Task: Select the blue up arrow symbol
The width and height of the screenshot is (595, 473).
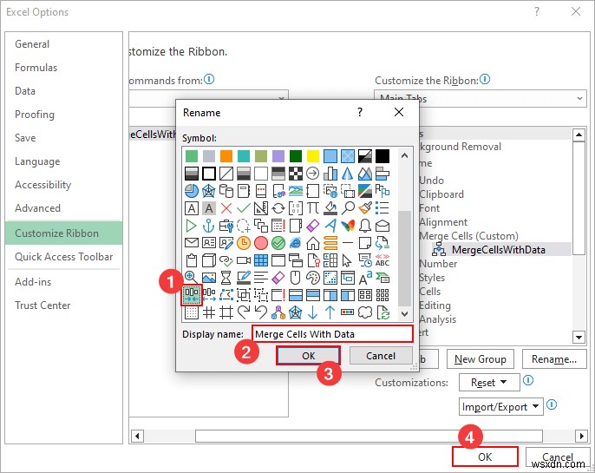Action: coord(330,312)
